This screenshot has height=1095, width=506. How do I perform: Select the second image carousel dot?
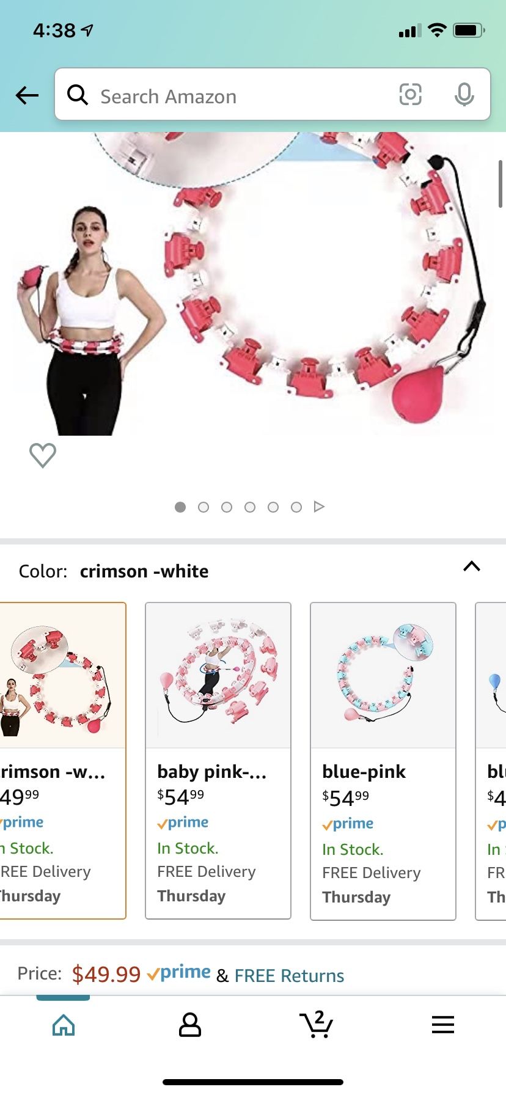[204, 507]
